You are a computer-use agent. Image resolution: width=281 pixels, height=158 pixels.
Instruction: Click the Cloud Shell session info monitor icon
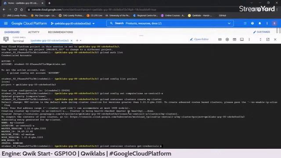[x=242, y=39]
